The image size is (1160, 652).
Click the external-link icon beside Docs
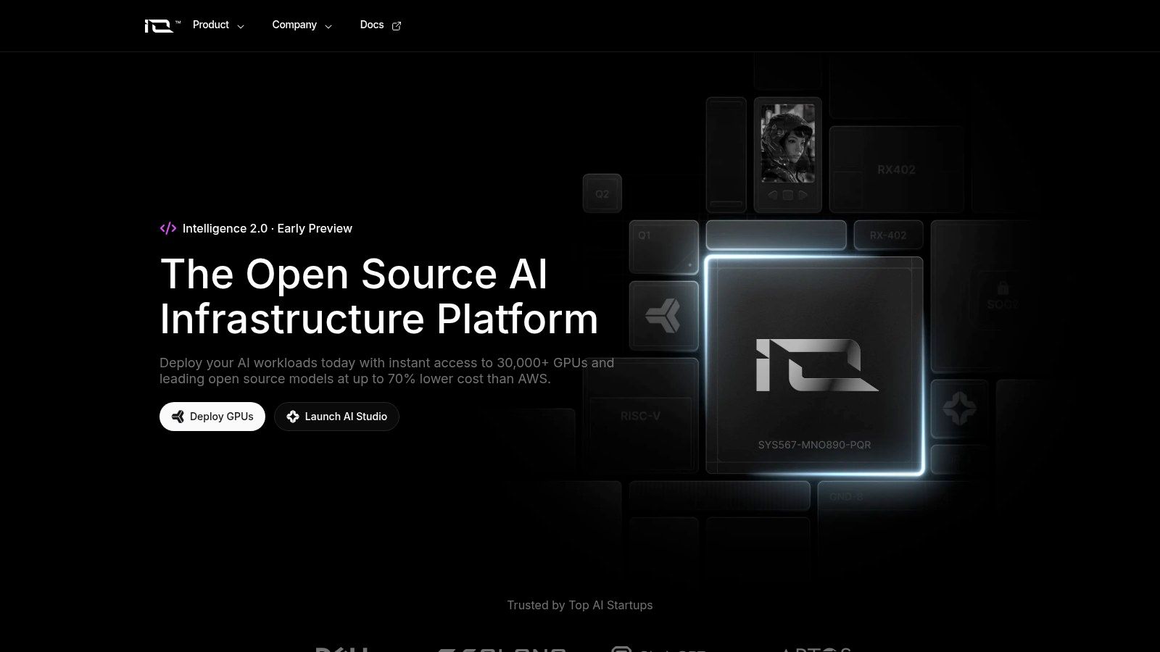pos(397,25)
